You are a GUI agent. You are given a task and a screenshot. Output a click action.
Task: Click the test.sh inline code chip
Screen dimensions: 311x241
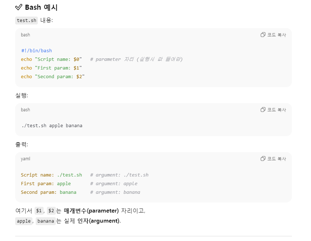(26, 21)
